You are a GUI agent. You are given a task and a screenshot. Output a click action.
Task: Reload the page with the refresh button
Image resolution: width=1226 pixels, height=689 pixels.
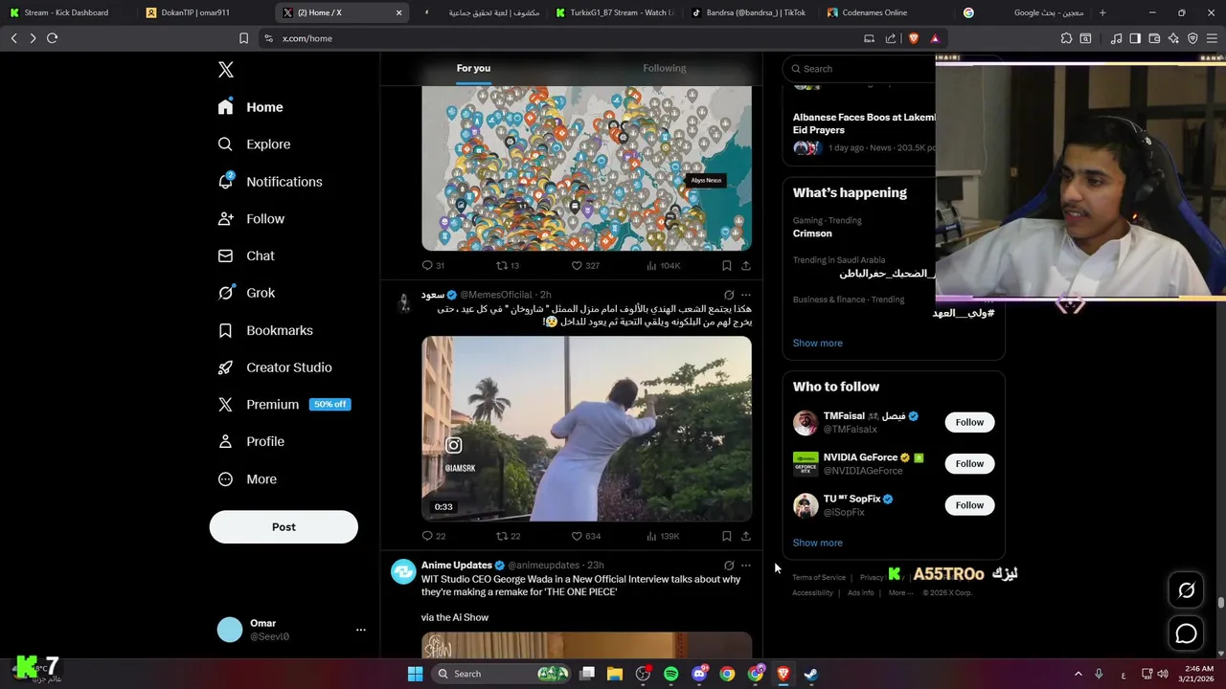tap(52, 38)
